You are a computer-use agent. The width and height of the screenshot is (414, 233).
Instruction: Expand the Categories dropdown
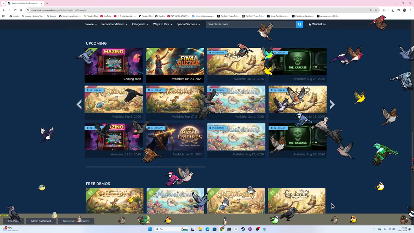140,24
